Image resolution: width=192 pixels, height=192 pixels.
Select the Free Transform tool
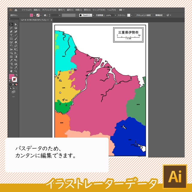tap(16, 49)
